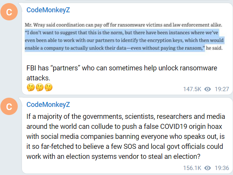Click the first thinking-face emoji
Image resolution: width=233 pixels, height=175 pixels.
coord(30,87)
